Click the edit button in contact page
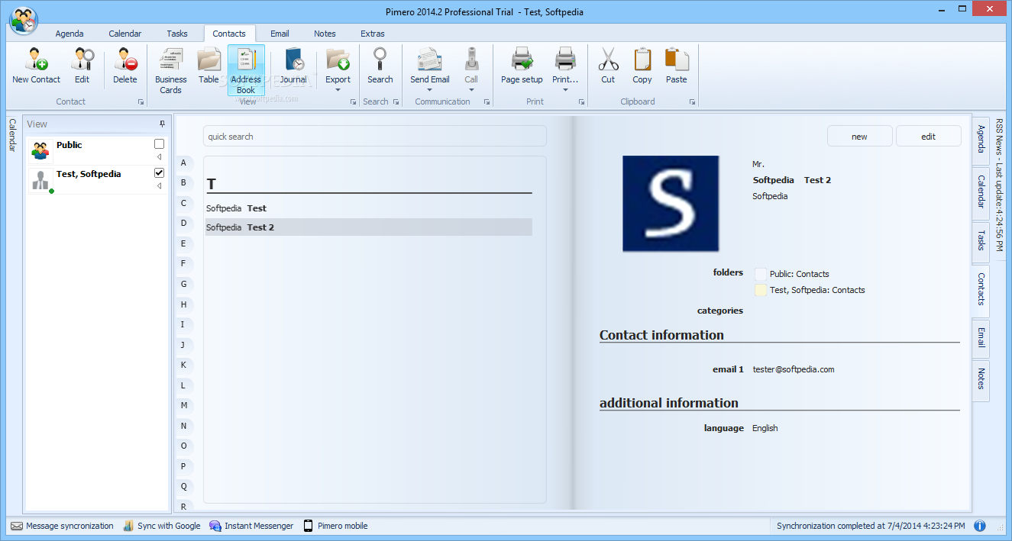This screenshot has width=1012, height=541. click(928, 137)
